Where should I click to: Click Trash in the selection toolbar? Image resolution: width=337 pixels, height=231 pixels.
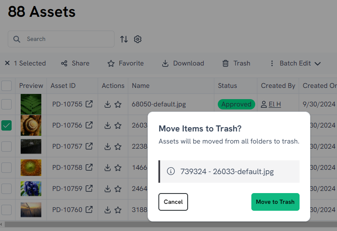tap(236, 63)
